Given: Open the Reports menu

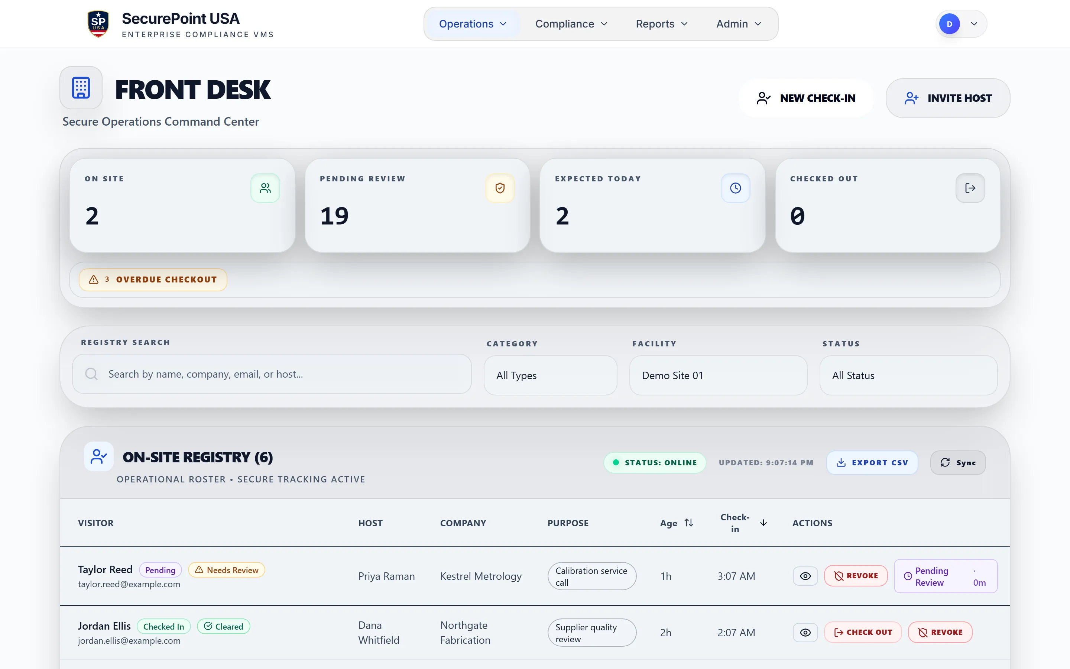Looking at the screenshot, I should pyautogui.click(x=661, y=24).
